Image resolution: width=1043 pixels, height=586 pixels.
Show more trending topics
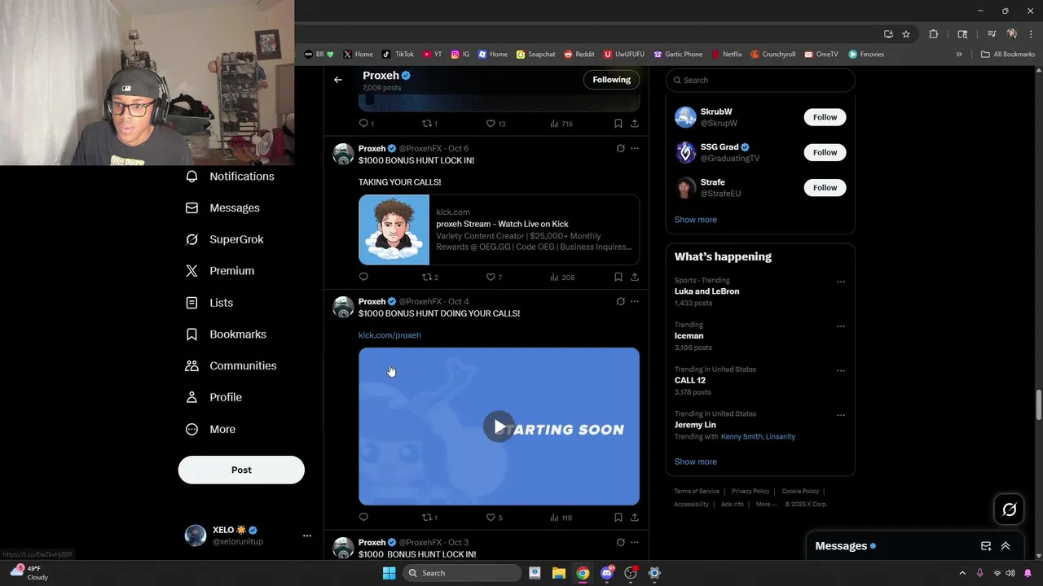[x=695, y=461]
